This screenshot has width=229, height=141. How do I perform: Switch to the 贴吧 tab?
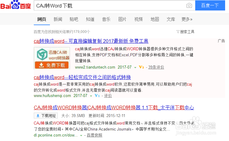[74, 19]
